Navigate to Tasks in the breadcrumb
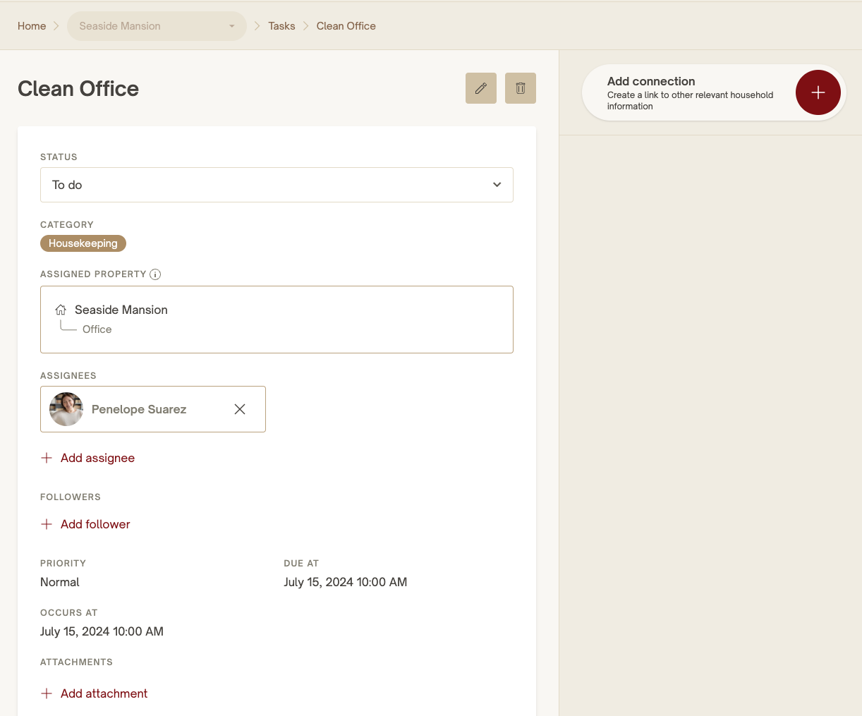 pyautogui.click(x=281, y=26)
